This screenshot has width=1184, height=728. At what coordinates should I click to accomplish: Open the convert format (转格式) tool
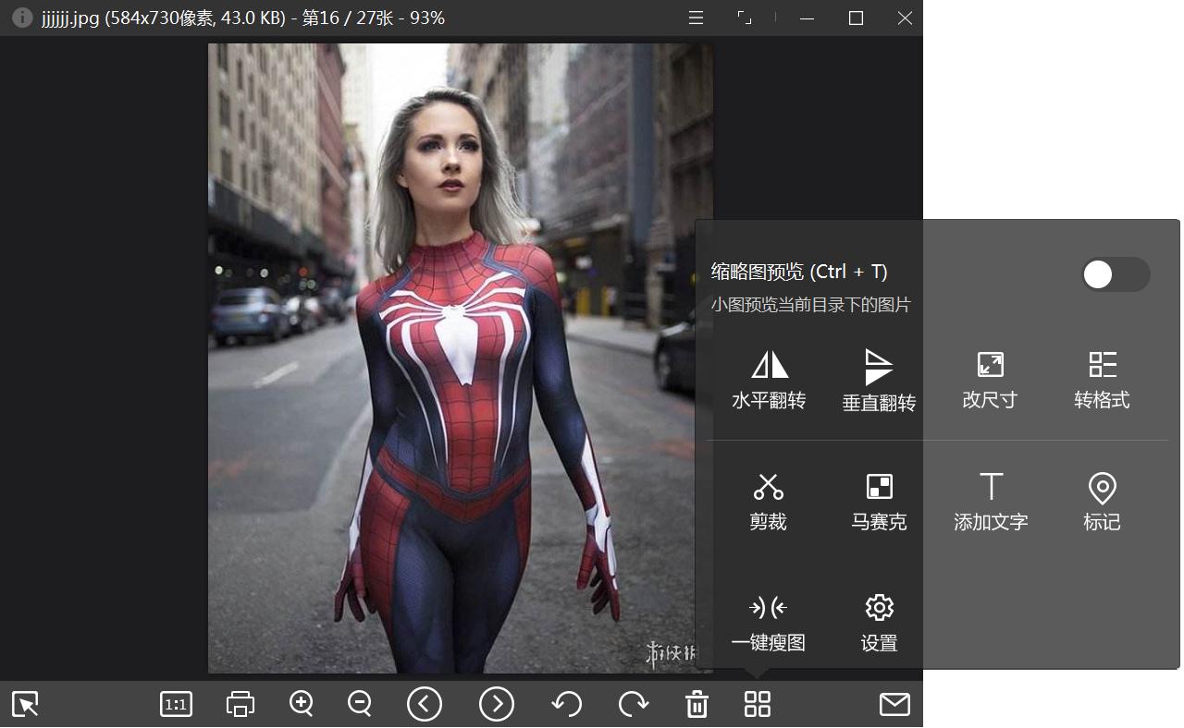1102,365
